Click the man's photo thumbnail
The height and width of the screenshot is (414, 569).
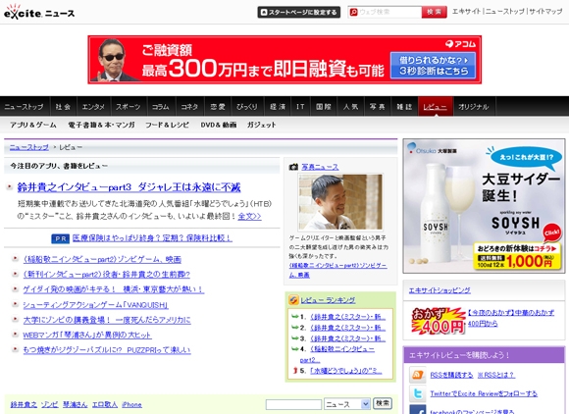point(340,202)
